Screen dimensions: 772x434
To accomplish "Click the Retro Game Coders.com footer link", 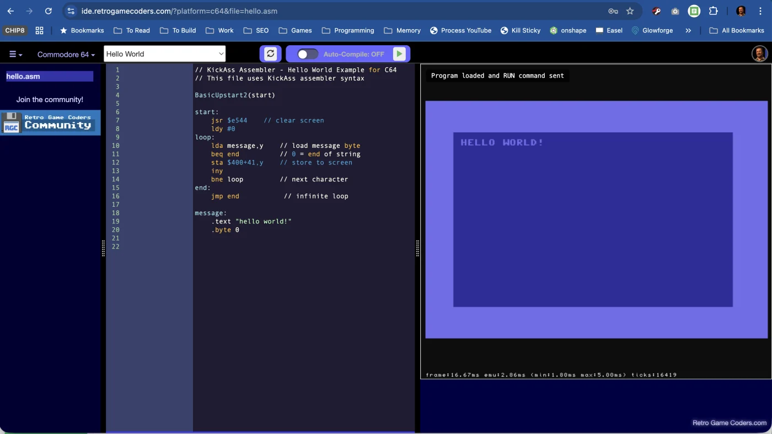I will 729,423.
